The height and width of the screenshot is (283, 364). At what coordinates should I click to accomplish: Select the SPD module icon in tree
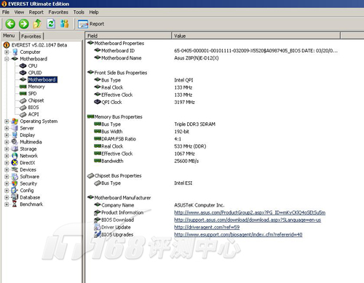point(23,93)
